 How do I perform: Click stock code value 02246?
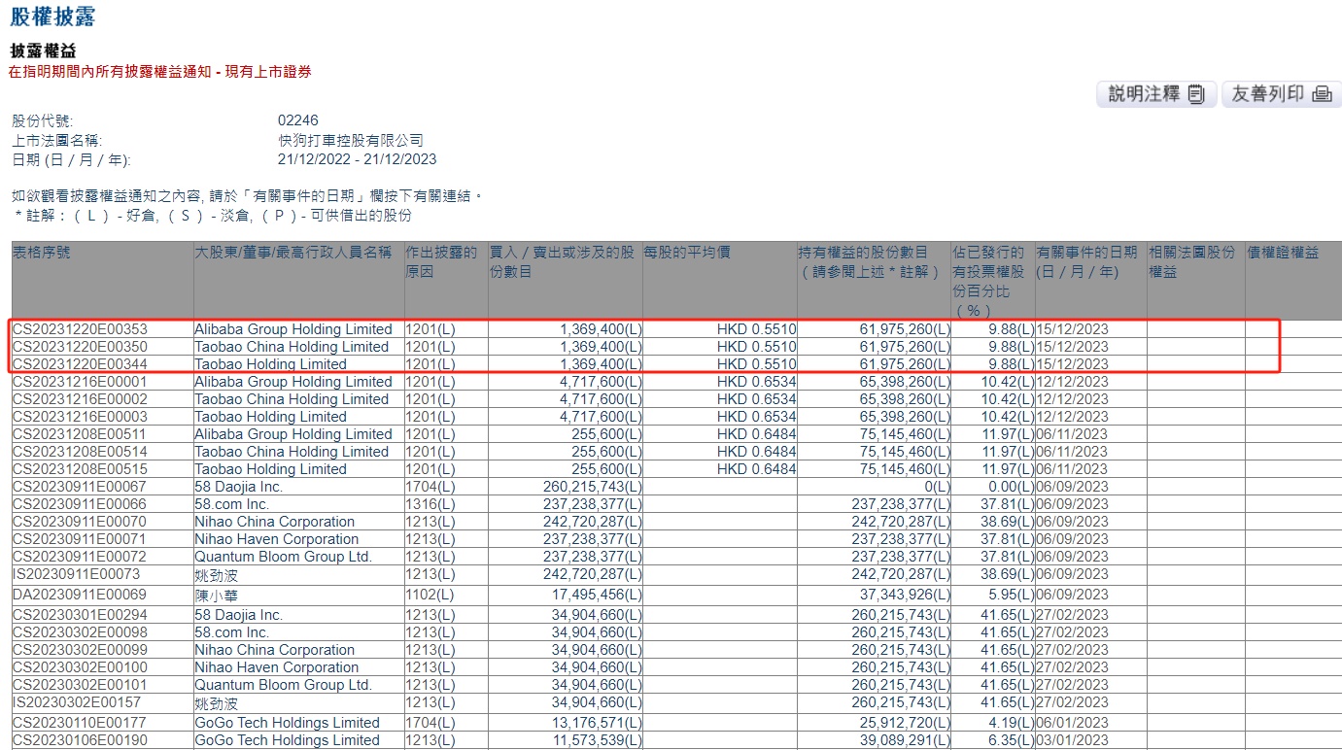(298, 121)
